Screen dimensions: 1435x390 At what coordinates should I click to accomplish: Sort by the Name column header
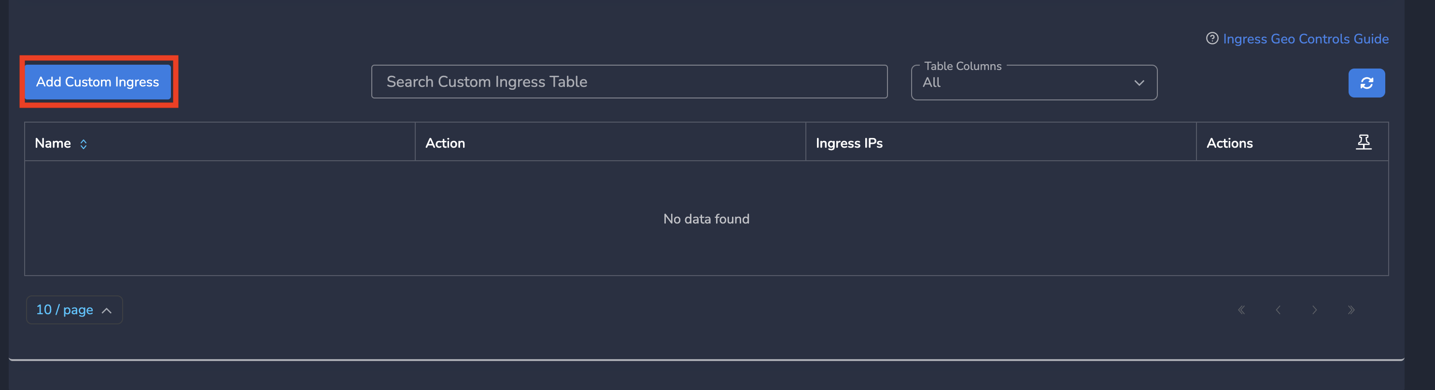[x=52, y=143]
